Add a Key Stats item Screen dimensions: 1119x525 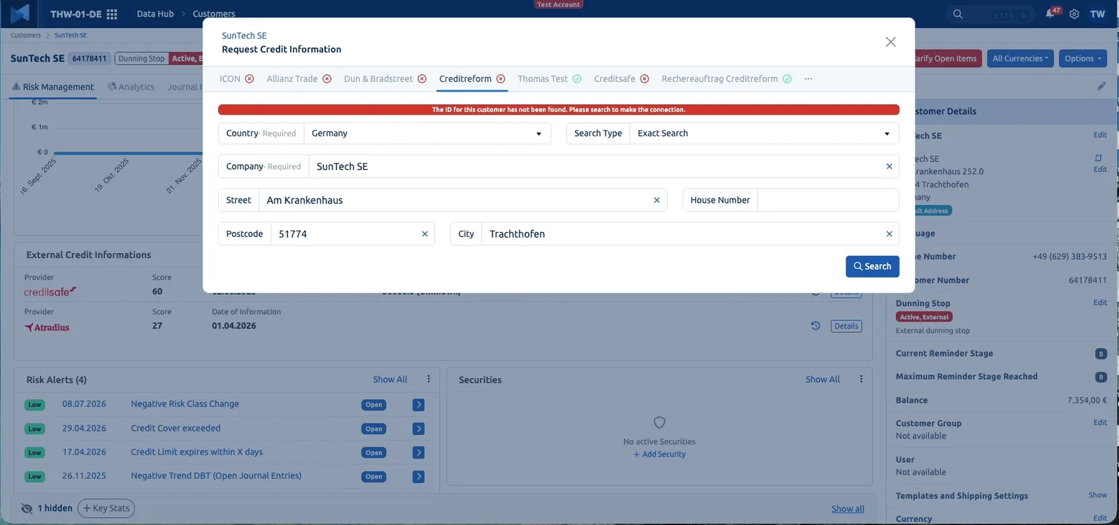point(106,508)
